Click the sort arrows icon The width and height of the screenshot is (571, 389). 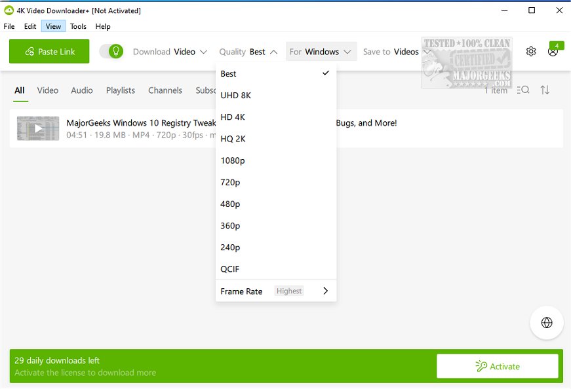545,90
